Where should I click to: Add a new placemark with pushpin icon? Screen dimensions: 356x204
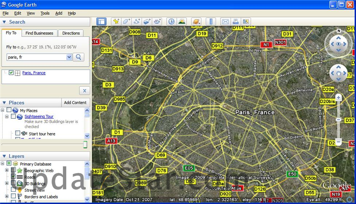tap(116, 21)
